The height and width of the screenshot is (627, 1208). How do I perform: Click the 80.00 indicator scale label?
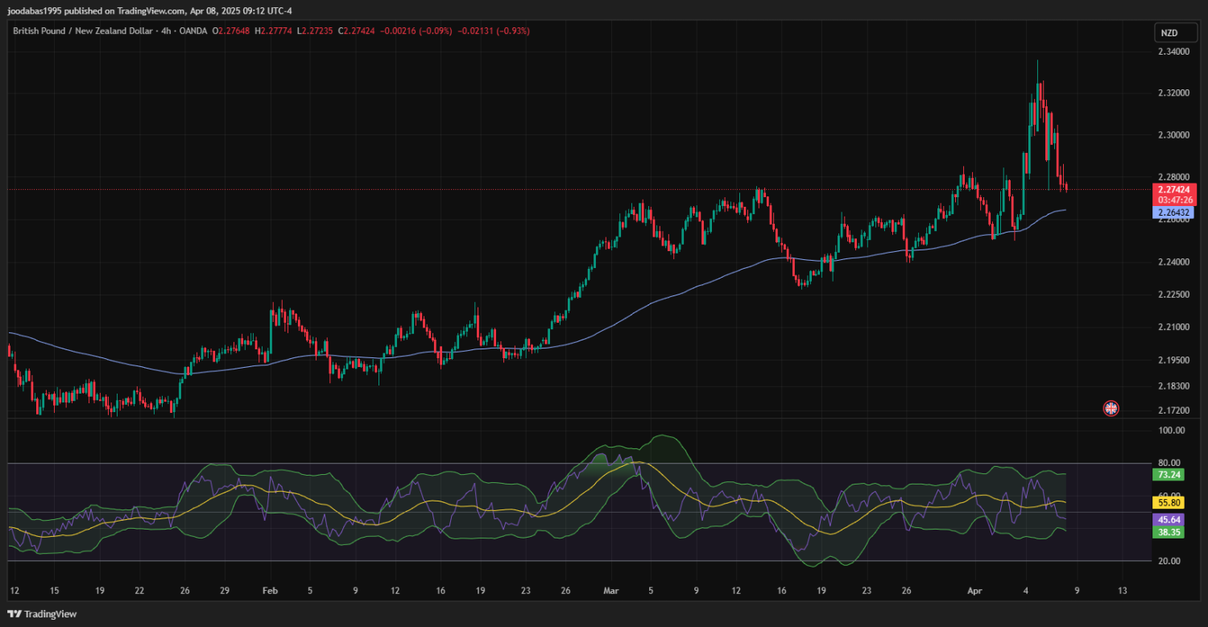pyautogui.click(x=1169, y=463)
